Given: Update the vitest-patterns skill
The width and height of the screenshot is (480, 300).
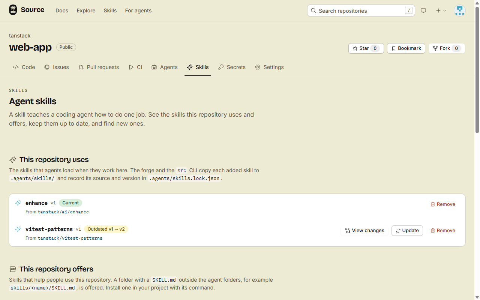Looking at the screenshot, I should pos(407,231).
